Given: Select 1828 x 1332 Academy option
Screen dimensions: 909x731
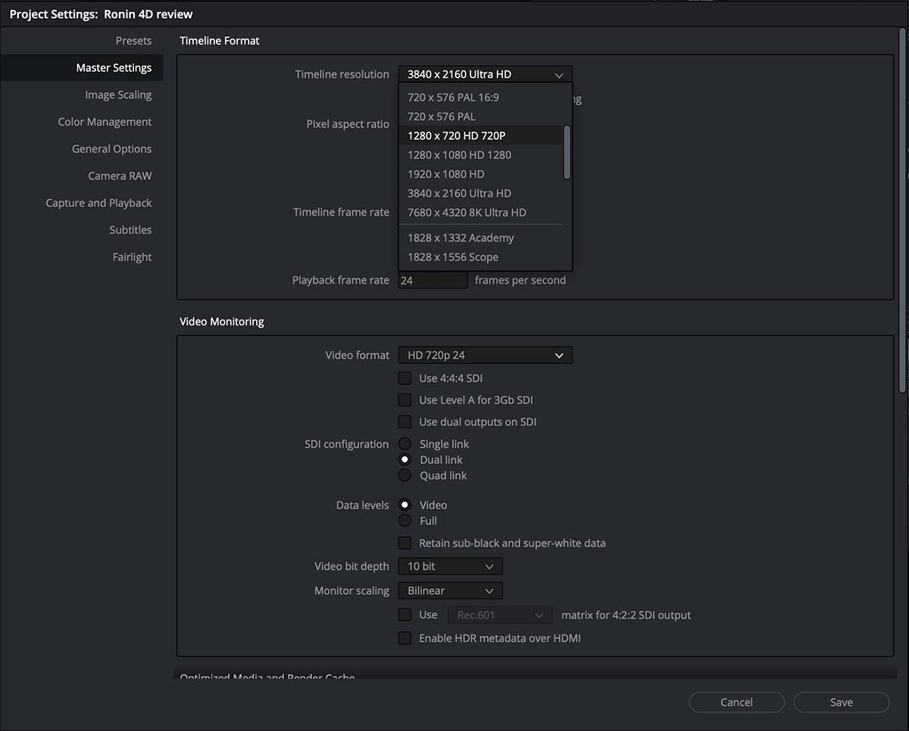Looking at the screenshot, I should 461,238.
